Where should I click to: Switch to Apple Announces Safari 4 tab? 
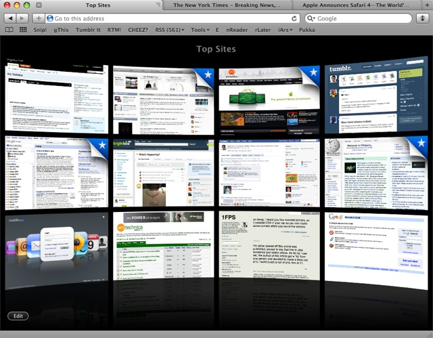[356, 5]
